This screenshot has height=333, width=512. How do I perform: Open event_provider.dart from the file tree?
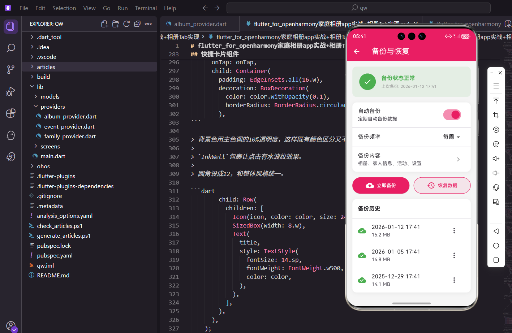pos(89,126)
